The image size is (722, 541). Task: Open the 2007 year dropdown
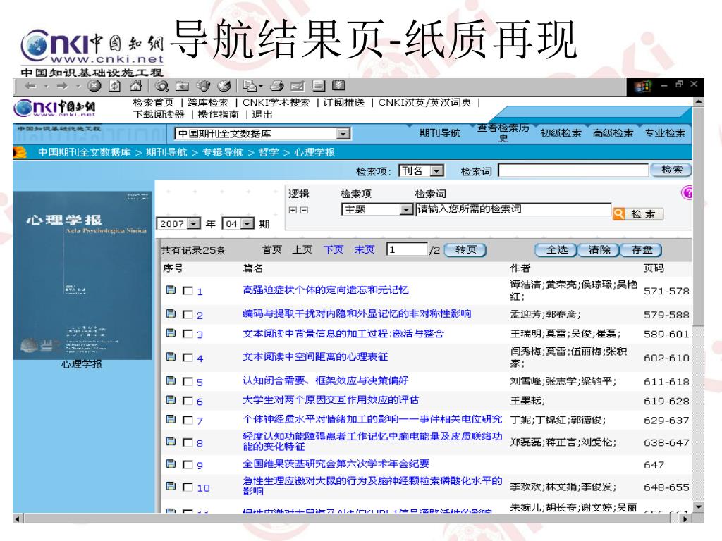tap(194, 223)
